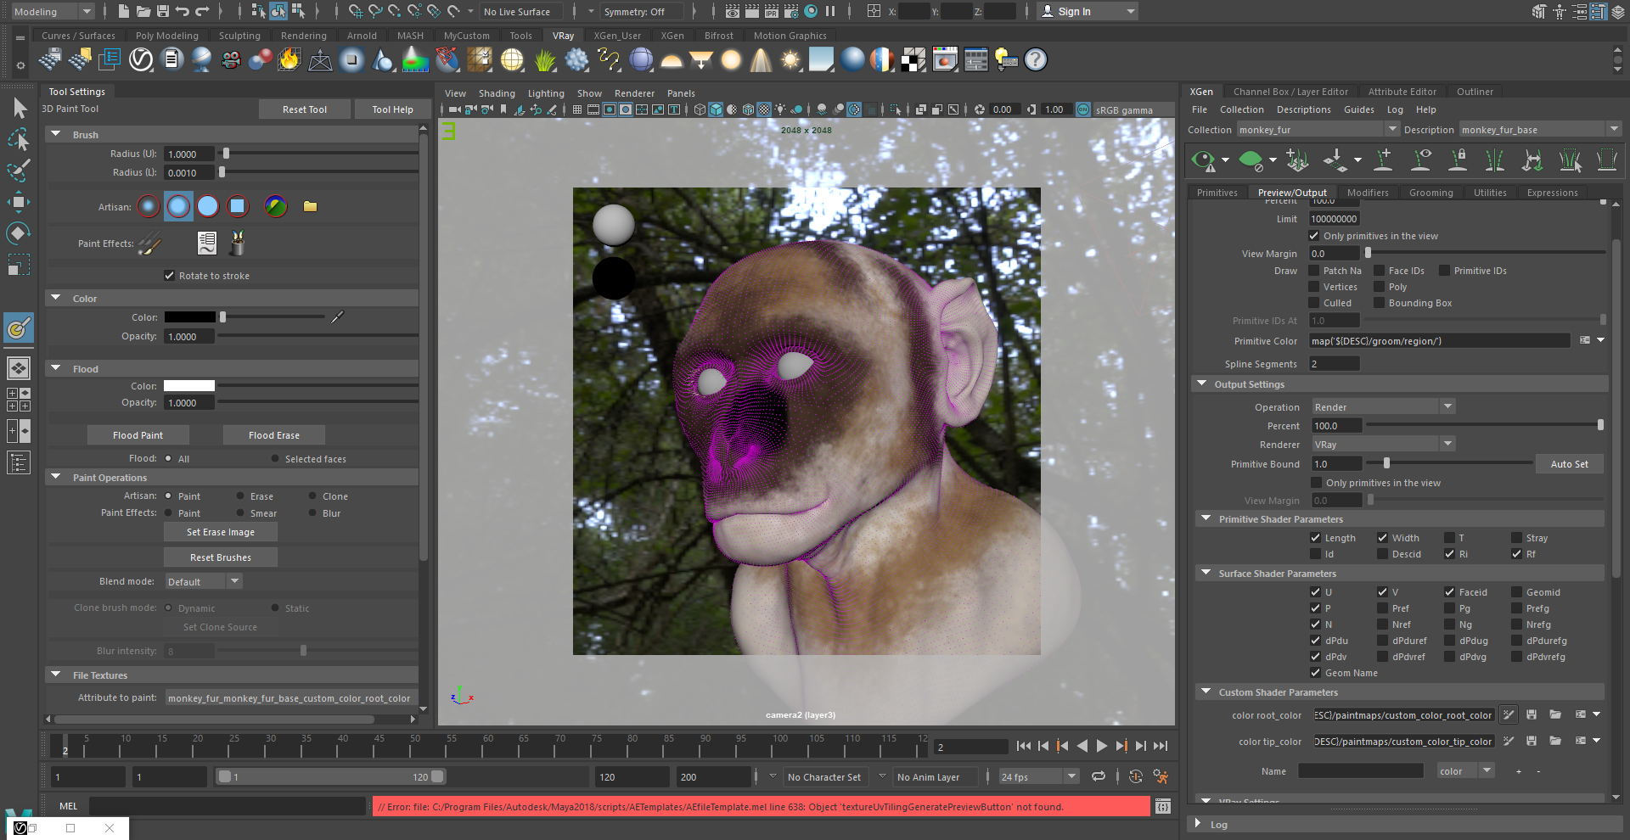Open the Description monkey_fur_base dropdown
Viewport: 1630px width, 840px height.
(1540, 130)
